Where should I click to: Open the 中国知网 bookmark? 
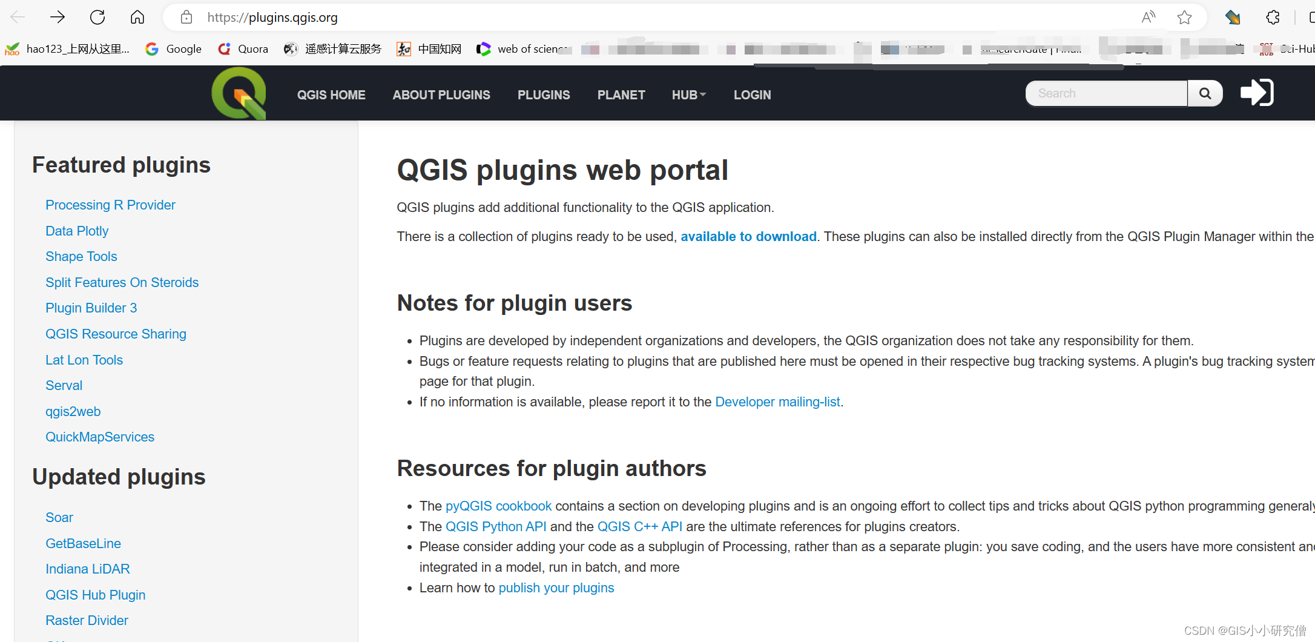429,49
